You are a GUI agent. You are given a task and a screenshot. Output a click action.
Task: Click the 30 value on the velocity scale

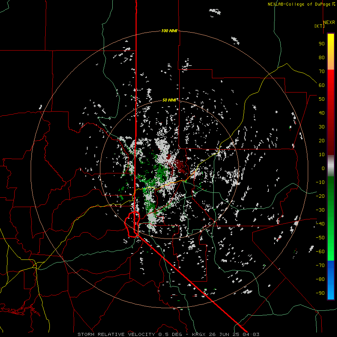(x=322, y=127)
